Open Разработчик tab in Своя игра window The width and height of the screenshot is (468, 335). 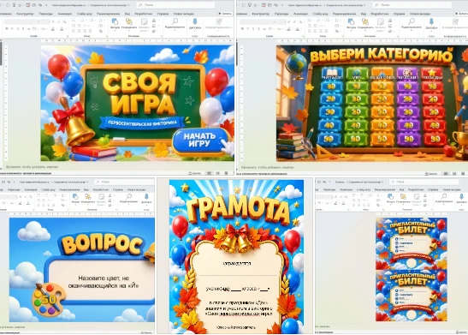tap(143, 14)
